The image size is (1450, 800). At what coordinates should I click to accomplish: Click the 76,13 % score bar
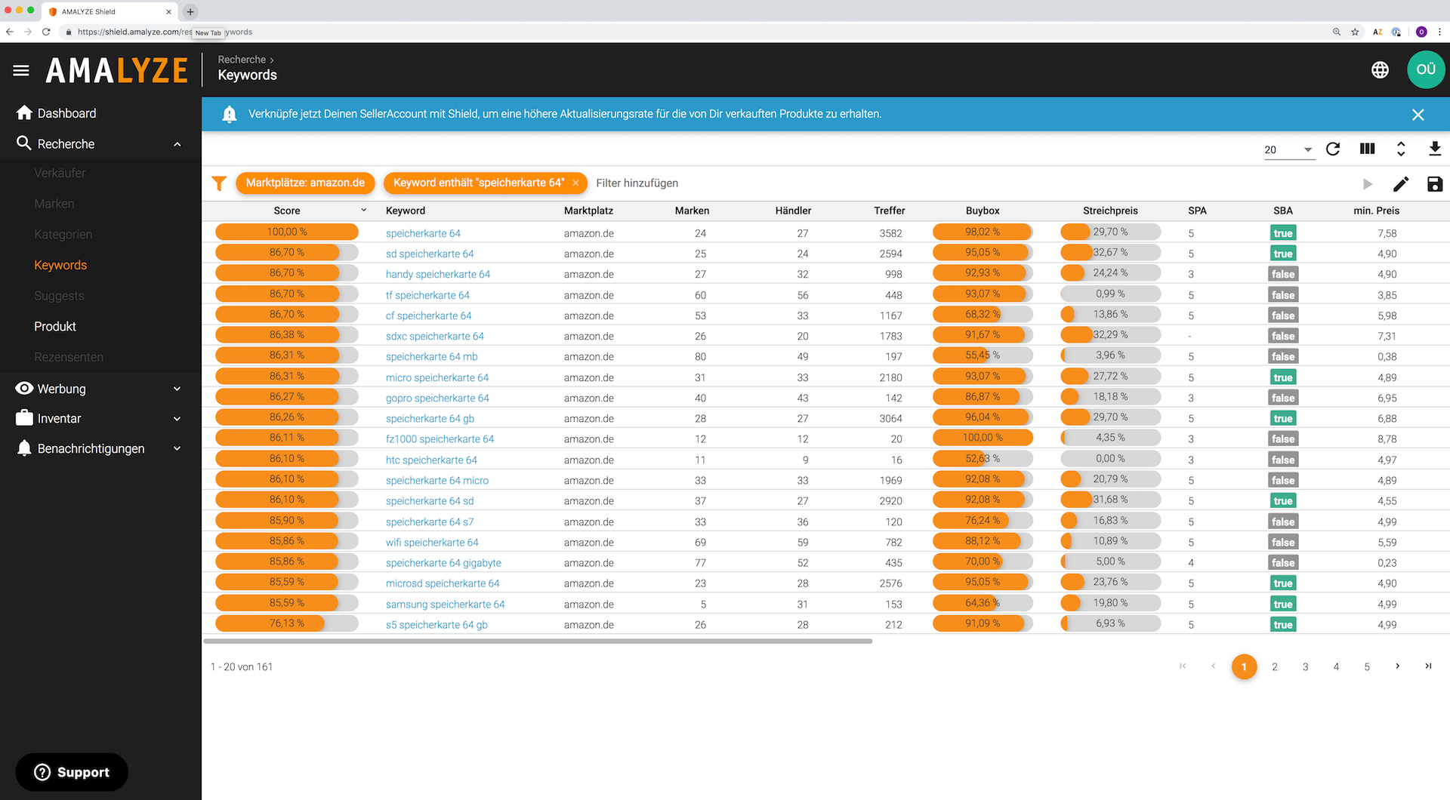click(x=287, y=623)
